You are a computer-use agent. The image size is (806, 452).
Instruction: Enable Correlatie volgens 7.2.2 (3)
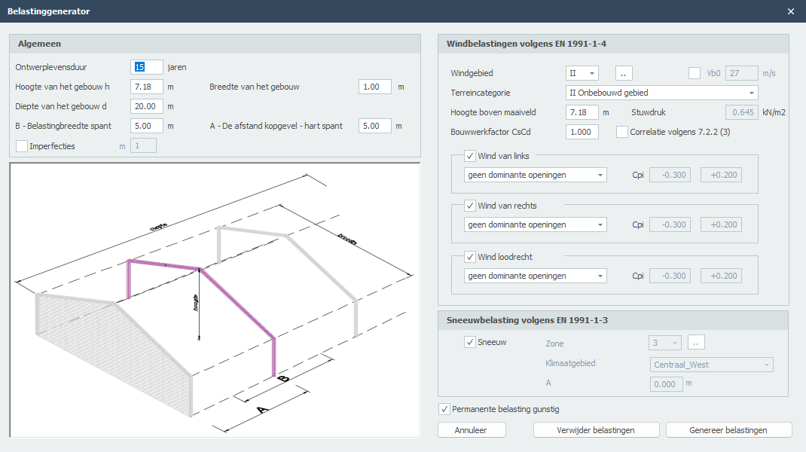(x=622, y=132)
